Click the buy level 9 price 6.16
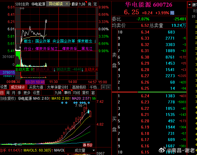This screenshot has height=155, width=197. [x=145, y=146]
